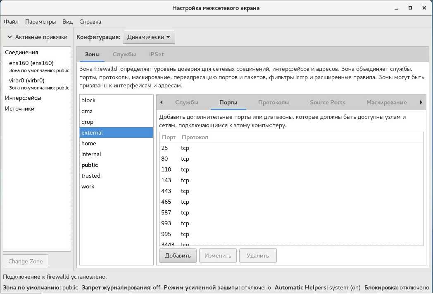Select the Порты sub-tab
Image resolution: width=433 pixels, height=294 pixels.
point(228,102)
